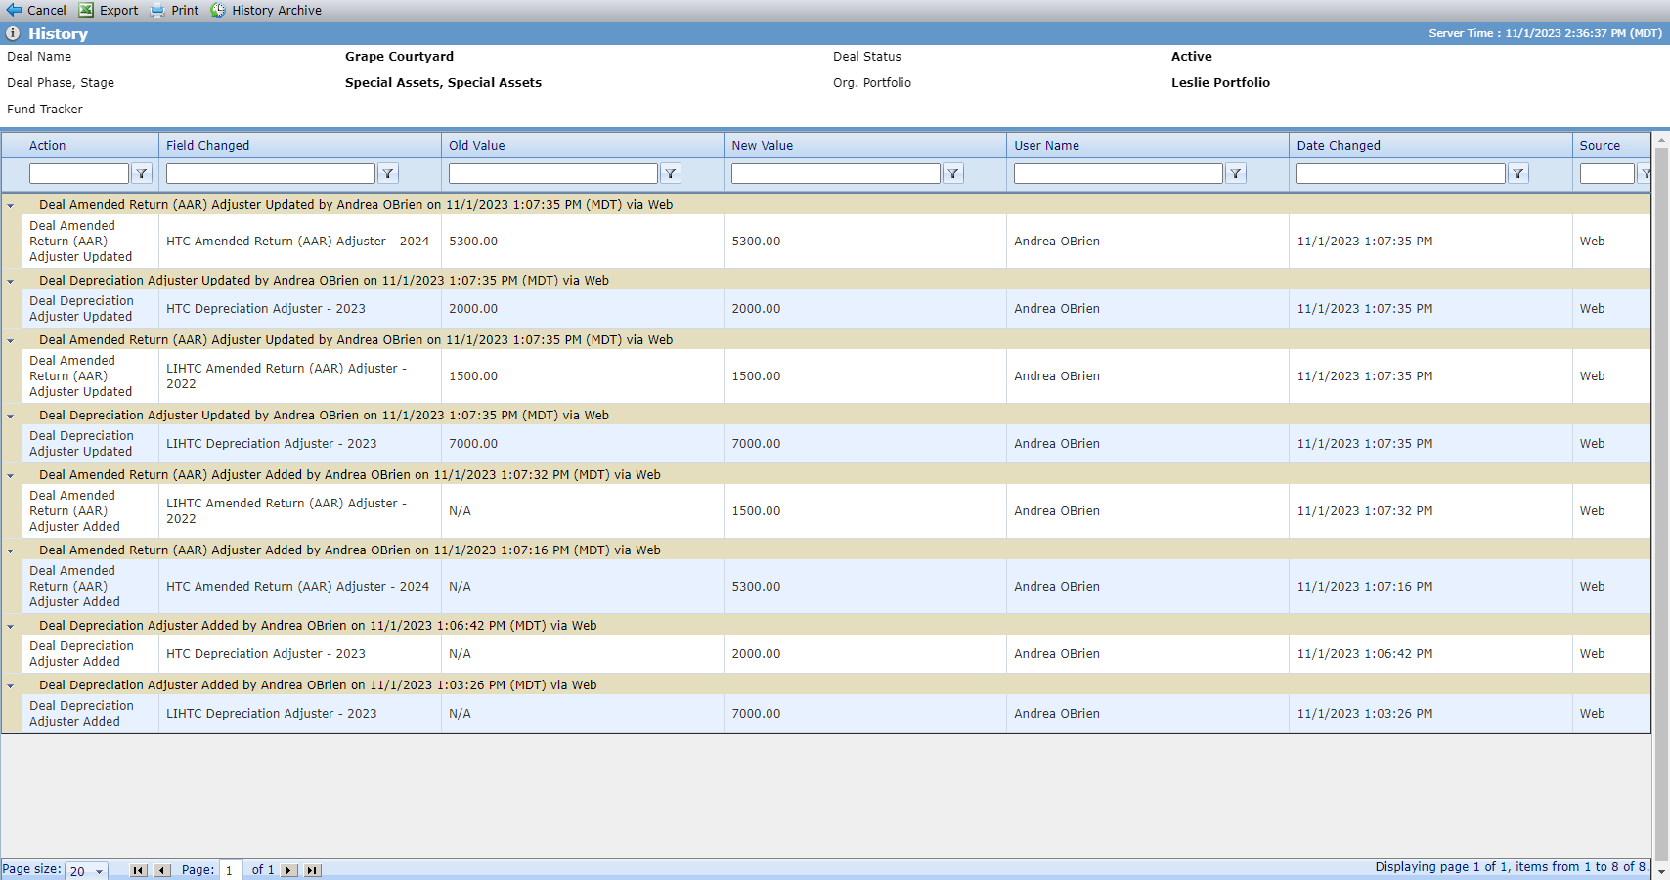
Task: Open the filter menu for Old Value column
Action: [671, 173]
